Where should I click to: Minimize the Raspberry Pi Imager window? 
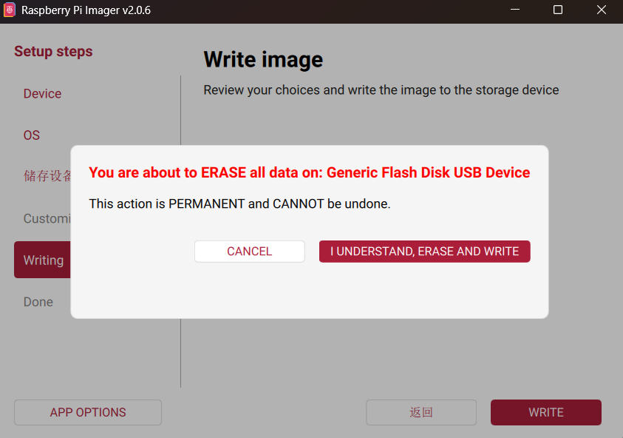point(515,10)
